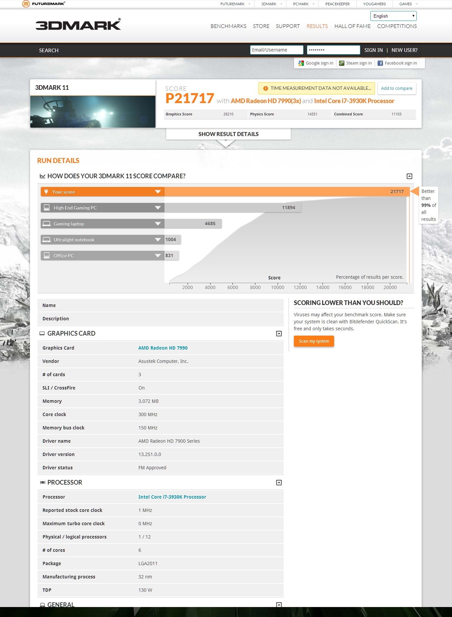Open the PCMARK top menu
452x617 pixels.
tap(304, 4)
